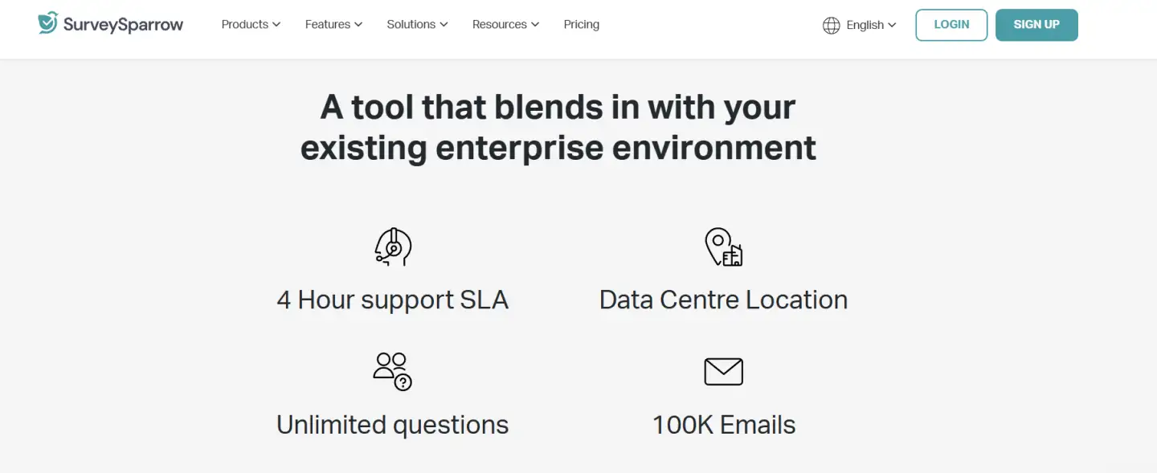Click the headset support agent icon
The width and height of the screenshot is (1157, 473).
point(393,247)
